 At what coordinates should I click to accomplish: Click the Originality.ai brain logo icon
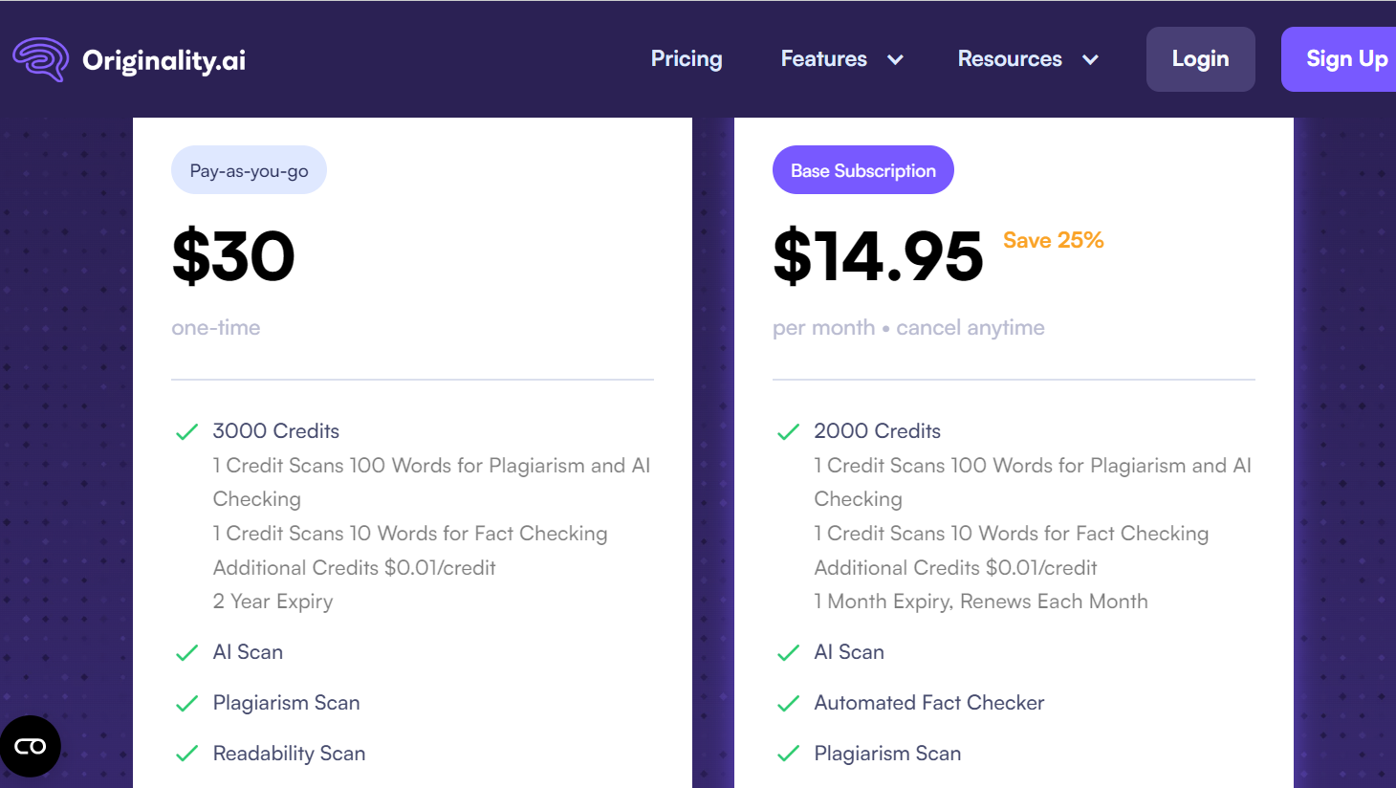tap(40, 59)
